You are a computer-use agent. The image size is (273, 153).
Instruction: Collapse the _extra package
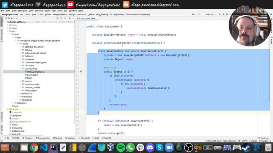coord(18,44)
